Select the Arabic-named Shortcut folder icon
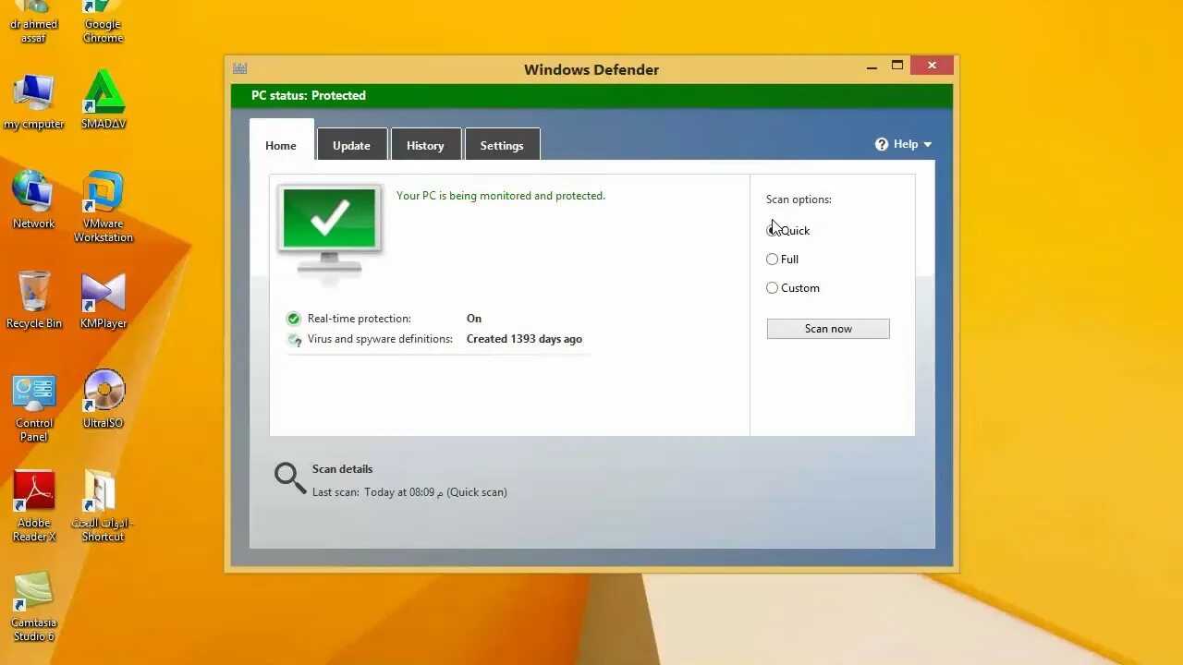 pos(103,506)
